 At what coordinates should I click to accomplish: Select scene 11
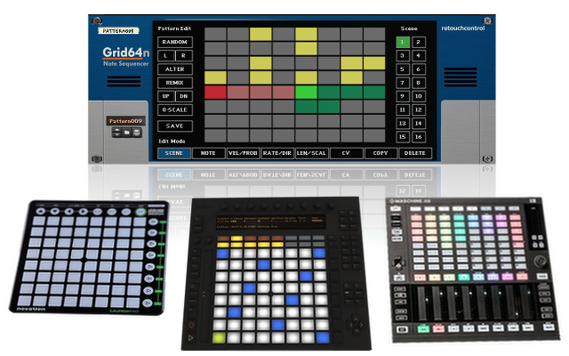pos(403,109)
